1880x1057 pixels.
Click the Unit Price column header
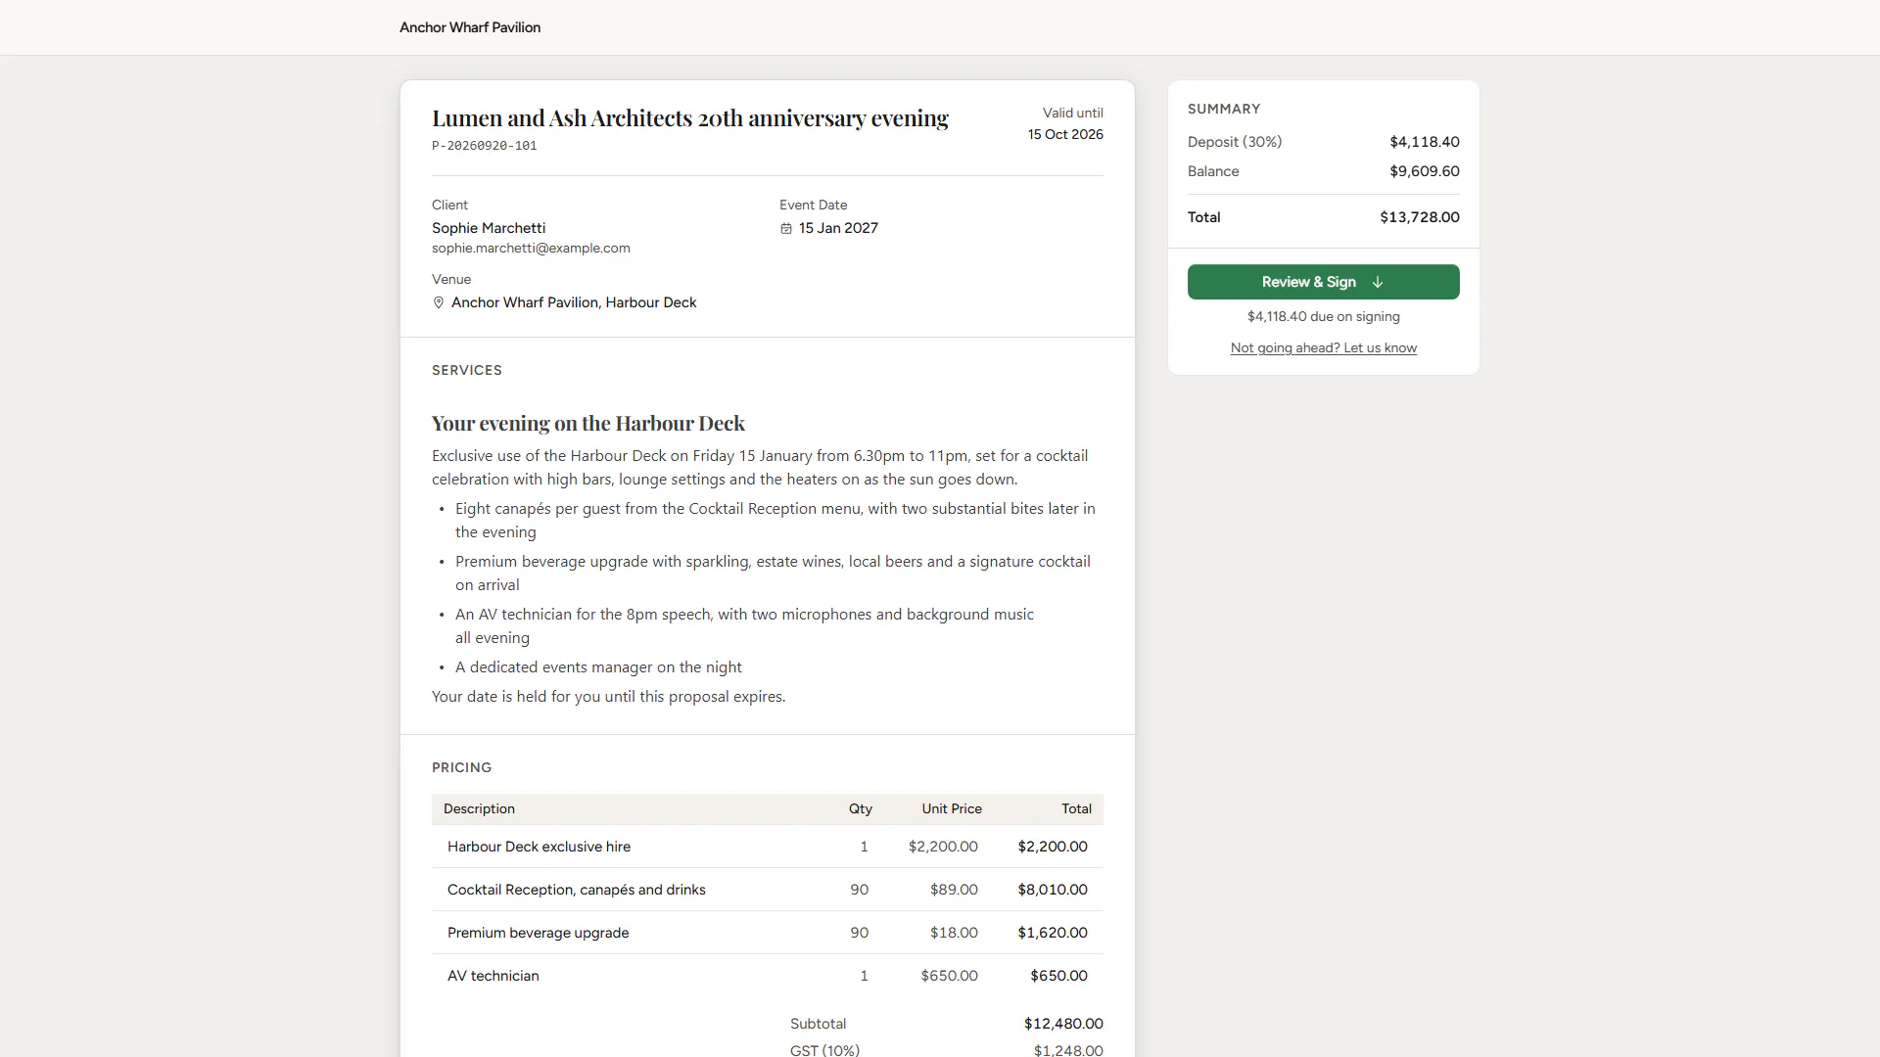point(951,808)
